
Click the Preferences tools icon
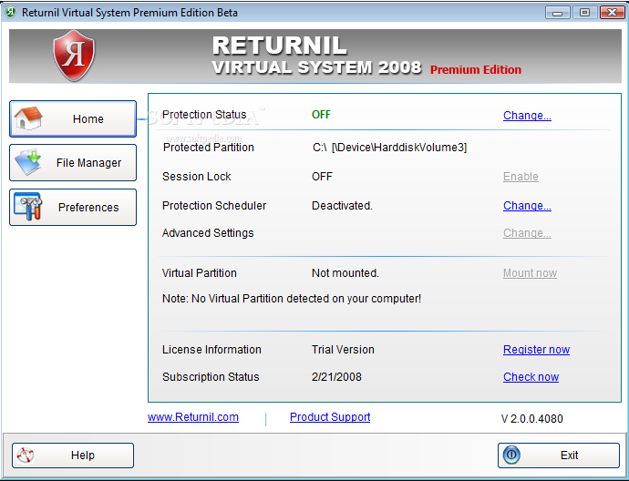pos(27,207)
